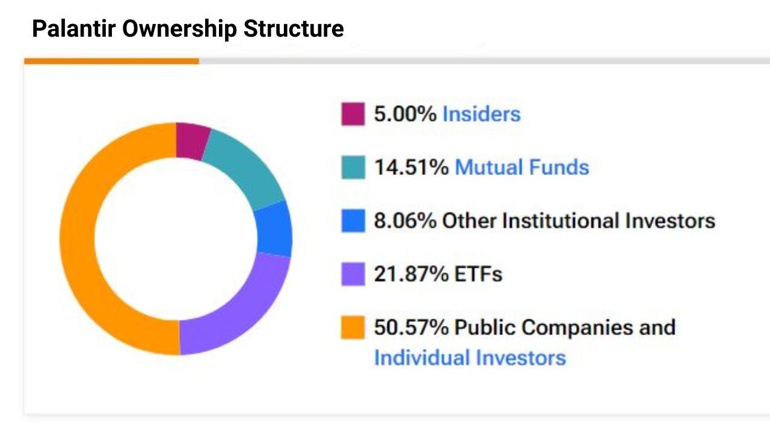Viewport: 770px width, 433px height.
Task: Click the magenta Insiders legend swatch
Action: pos(353,114)
